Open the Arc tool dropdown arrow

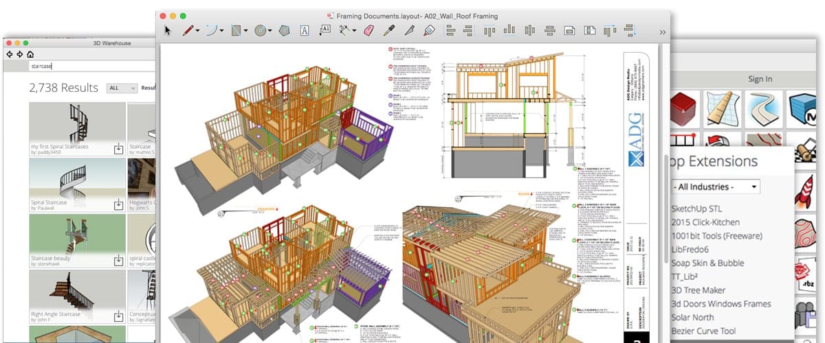pos(221,31)
